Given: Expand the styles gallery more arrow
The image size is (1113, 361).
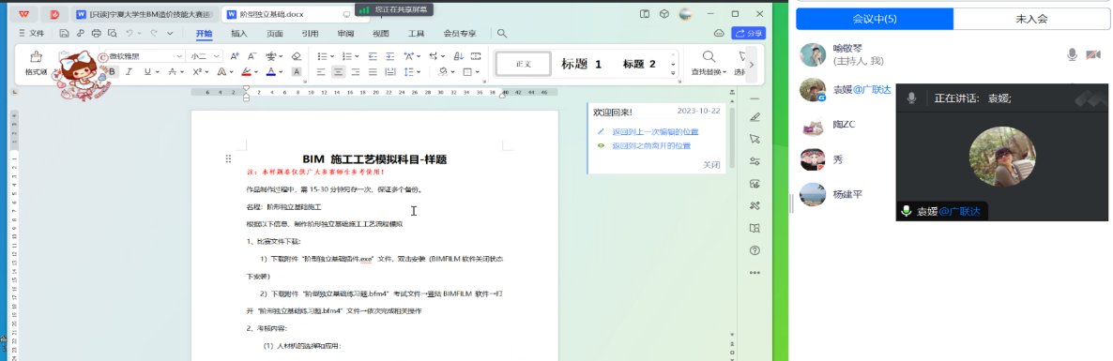Looking at the screenshot, I should click(673, 72).
